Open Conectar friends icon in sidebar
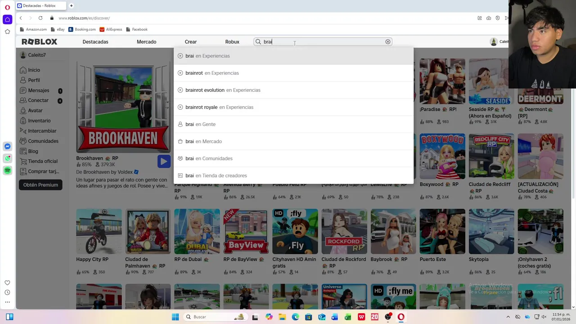The width and height of the screenshot is (576, 324). point(23,100)
